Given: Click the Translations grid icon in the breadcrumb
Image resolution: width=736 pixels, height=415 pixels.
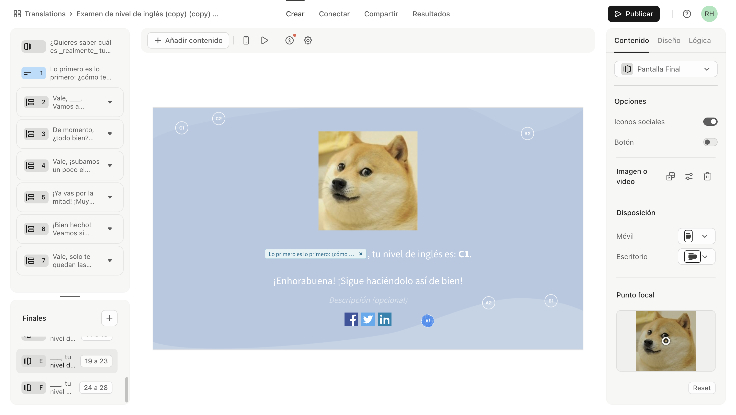Looking at the screenshot, I should [17, 14].
